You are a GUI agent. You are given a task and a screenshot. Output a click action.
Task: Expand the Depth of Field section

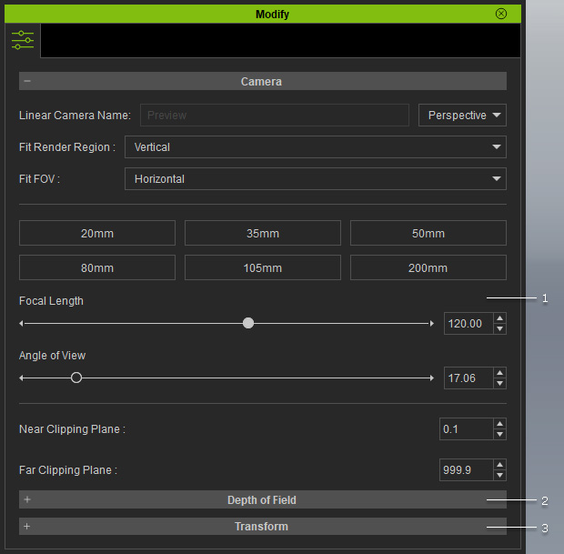(27, 499)
